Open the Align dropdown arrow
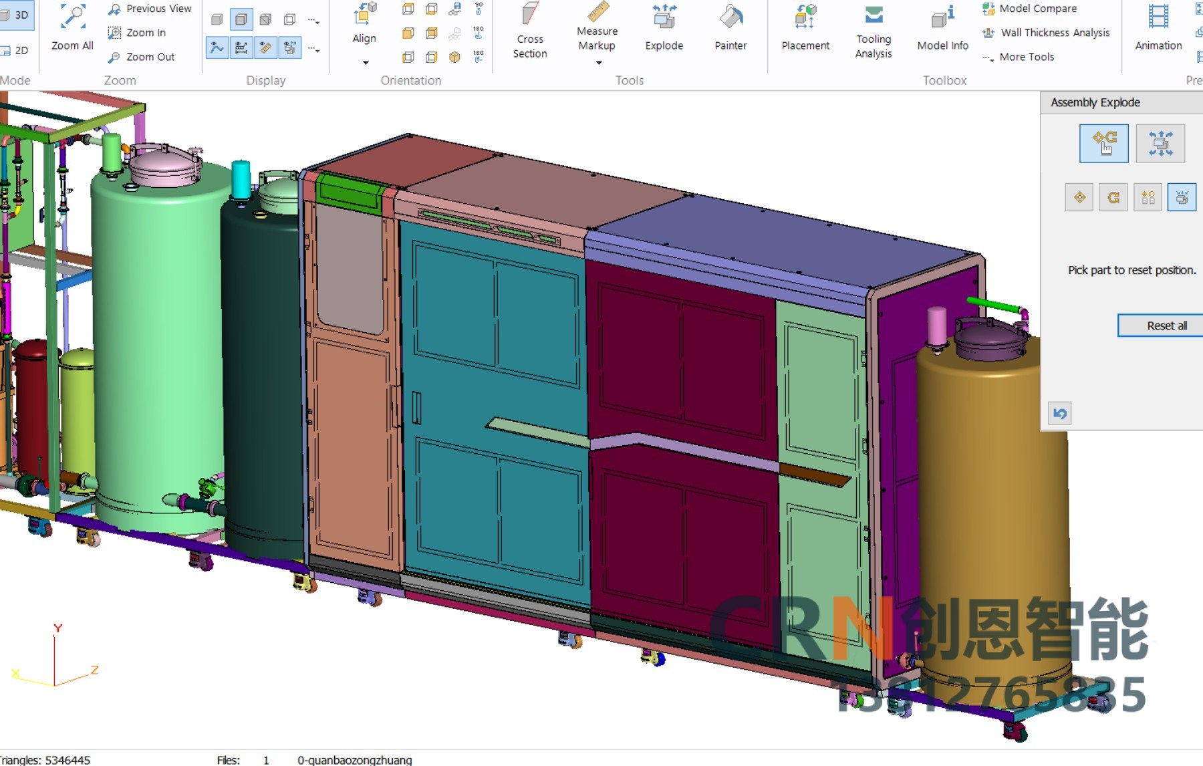The image size is (1203, 766). pos(366,63)
